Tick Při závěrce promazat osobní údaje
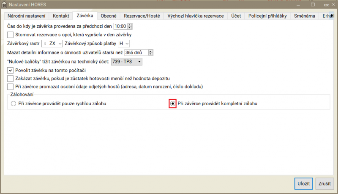338x194 pixels. point(11,87)
